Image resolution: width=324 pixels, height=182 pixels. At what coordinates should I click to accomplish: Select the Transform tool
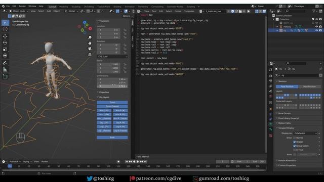5,56
